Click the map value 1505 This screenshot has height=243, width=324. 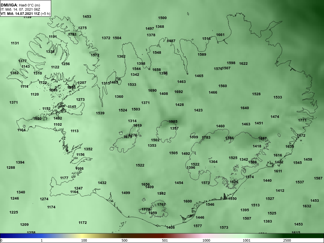(x=173, y=153)
